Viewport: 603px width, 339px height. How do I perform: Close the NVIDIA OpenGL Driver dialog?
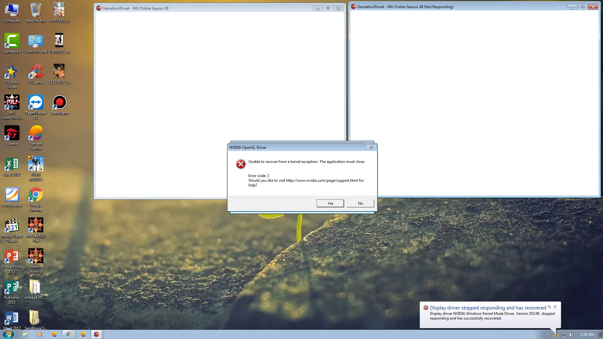(x=371, y=148)
